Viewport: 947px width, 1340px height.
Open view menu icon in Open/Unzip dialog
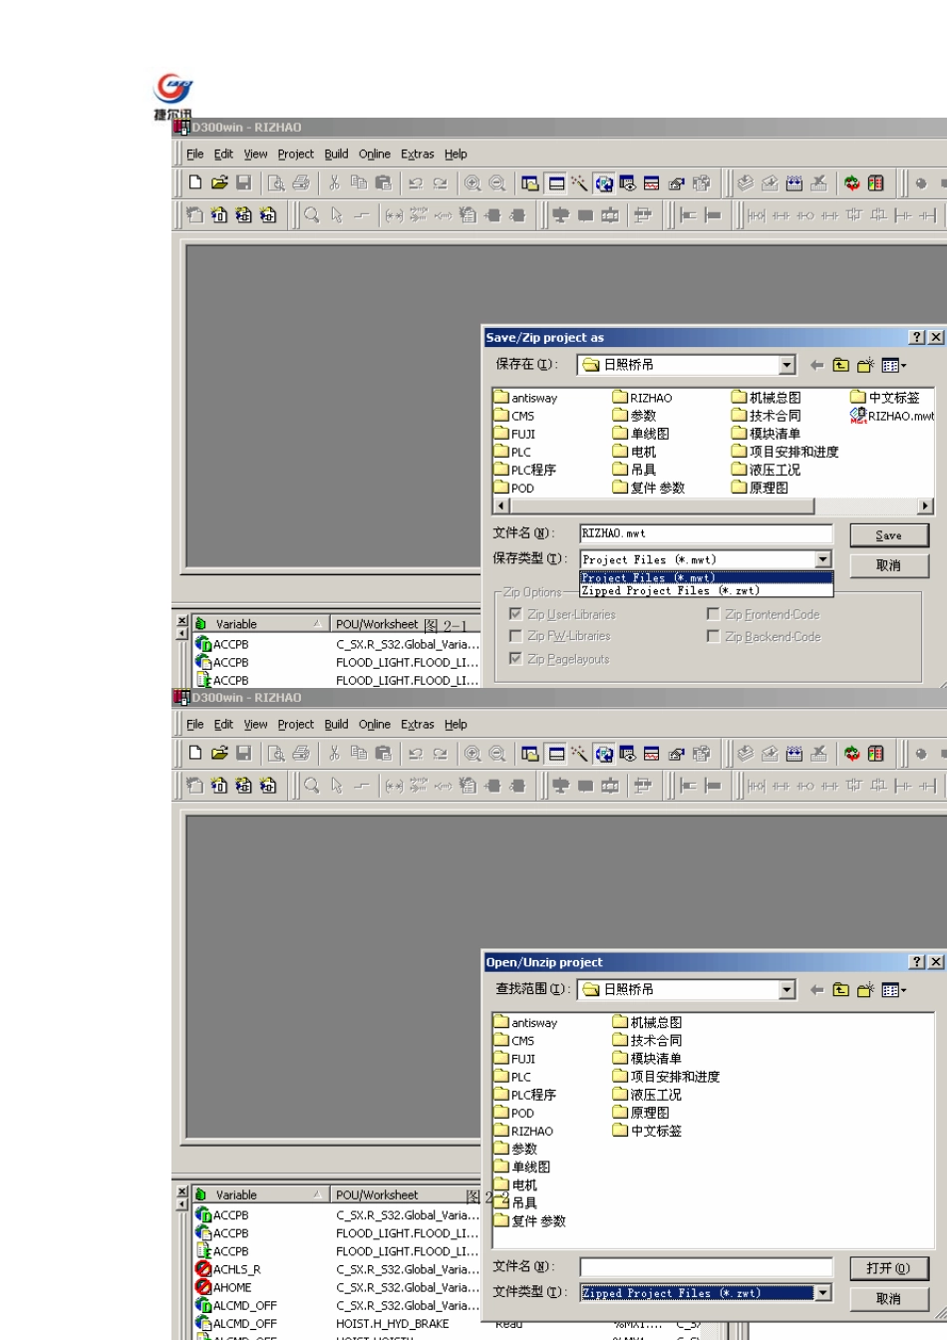[894, 990]
